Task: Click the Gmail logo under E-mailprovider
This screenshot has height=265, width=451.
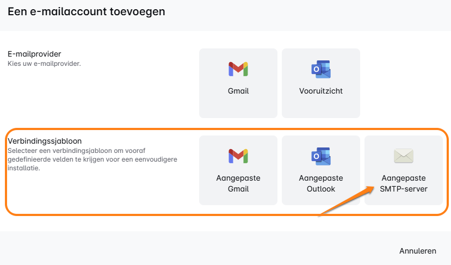Action: 238,69
